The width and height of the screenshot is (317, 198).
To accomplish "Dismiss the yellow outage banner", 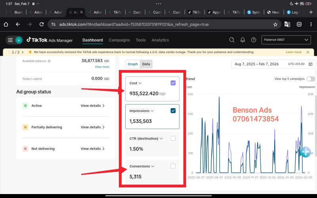I will (x=308, y=52).
